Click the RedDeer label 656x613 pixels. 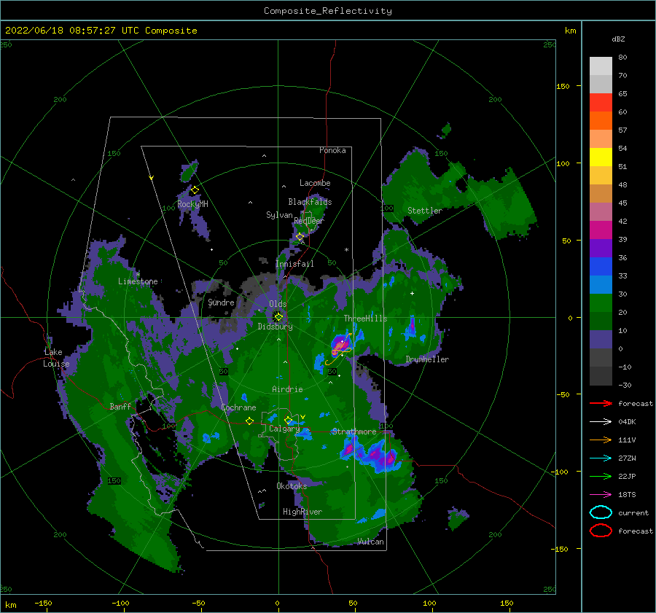(x=309, y=221)
